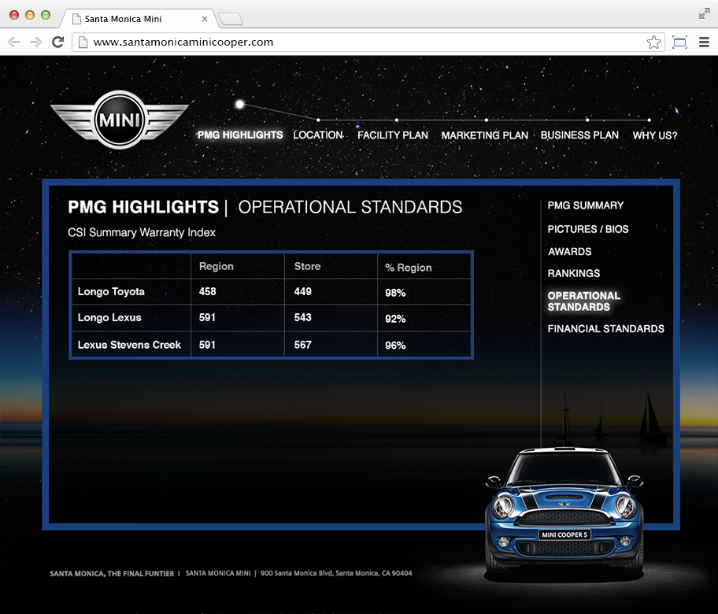
Task: Click Longo Lexus's region value 591
Action: (x=207, y=317)
